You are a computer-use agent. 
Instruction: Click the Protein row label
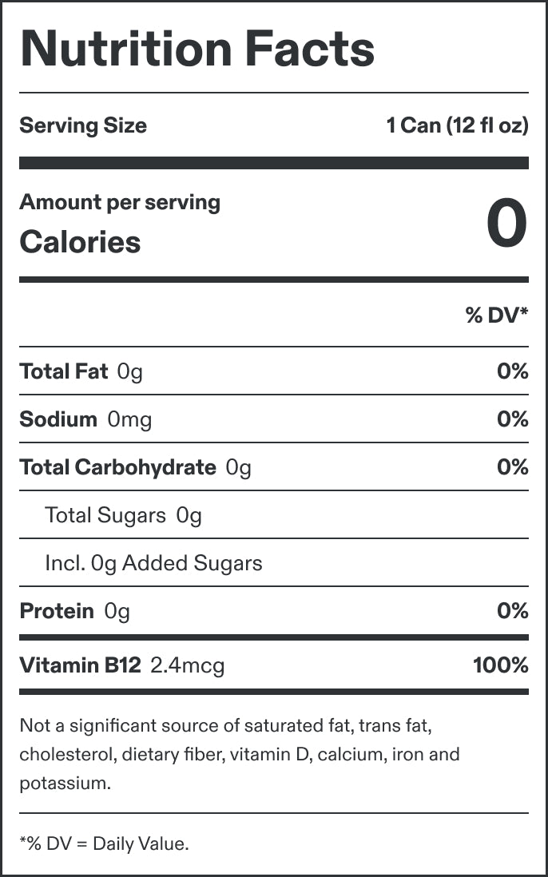[x=57, y=611]
